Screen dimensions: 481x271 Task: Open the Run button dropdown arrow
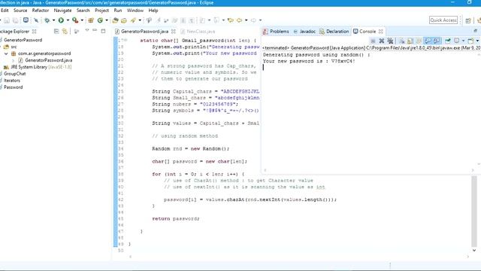click(68, 20)
